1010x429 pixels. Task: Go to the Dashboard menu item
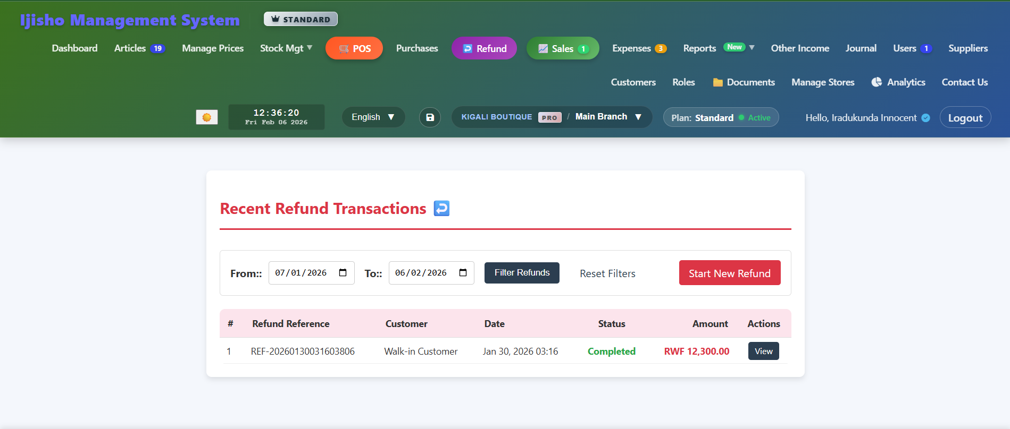(x=74, y=48)
